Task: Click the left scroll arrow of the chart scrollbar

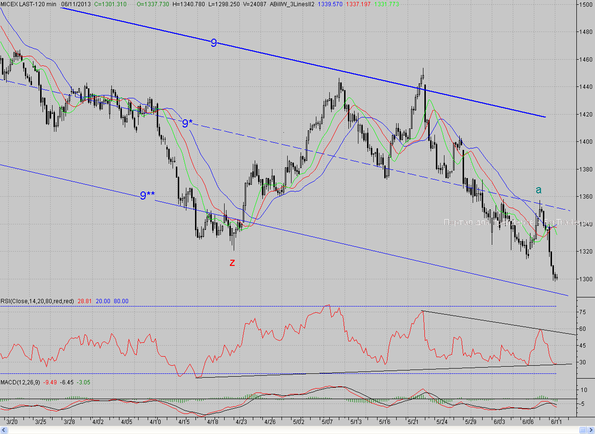Action: click(3, 430)
